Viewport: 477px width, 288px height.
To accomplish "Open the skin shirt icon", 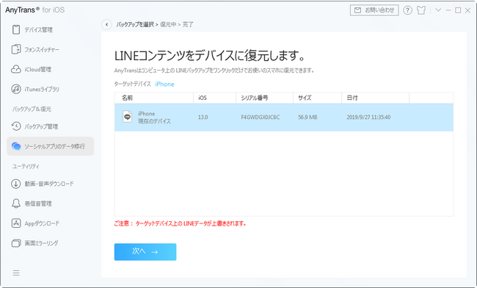I will 421,10.
